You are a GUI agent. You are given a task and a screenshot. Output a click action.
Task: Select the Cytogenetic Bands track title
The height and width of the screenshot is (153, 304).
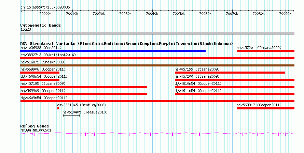[41, 25]
